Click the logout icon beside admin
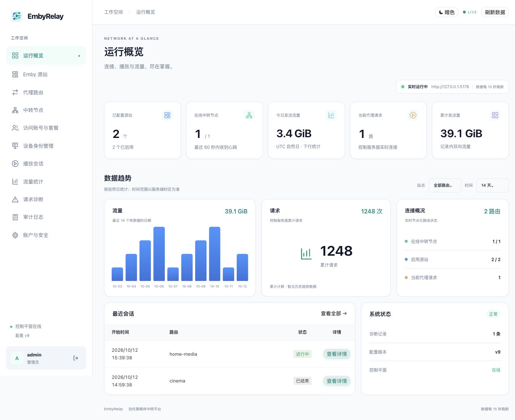 (x=76, y=358)
